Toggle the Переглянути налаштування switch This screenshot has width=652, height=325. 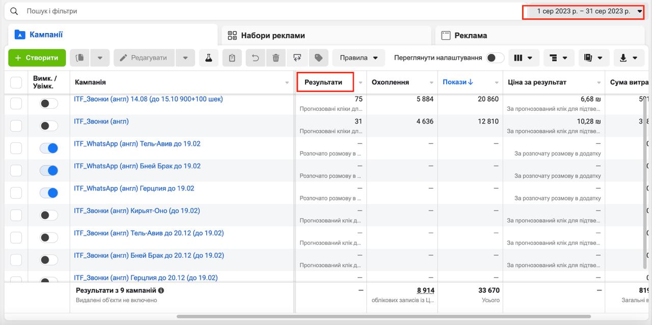(495, 58)
